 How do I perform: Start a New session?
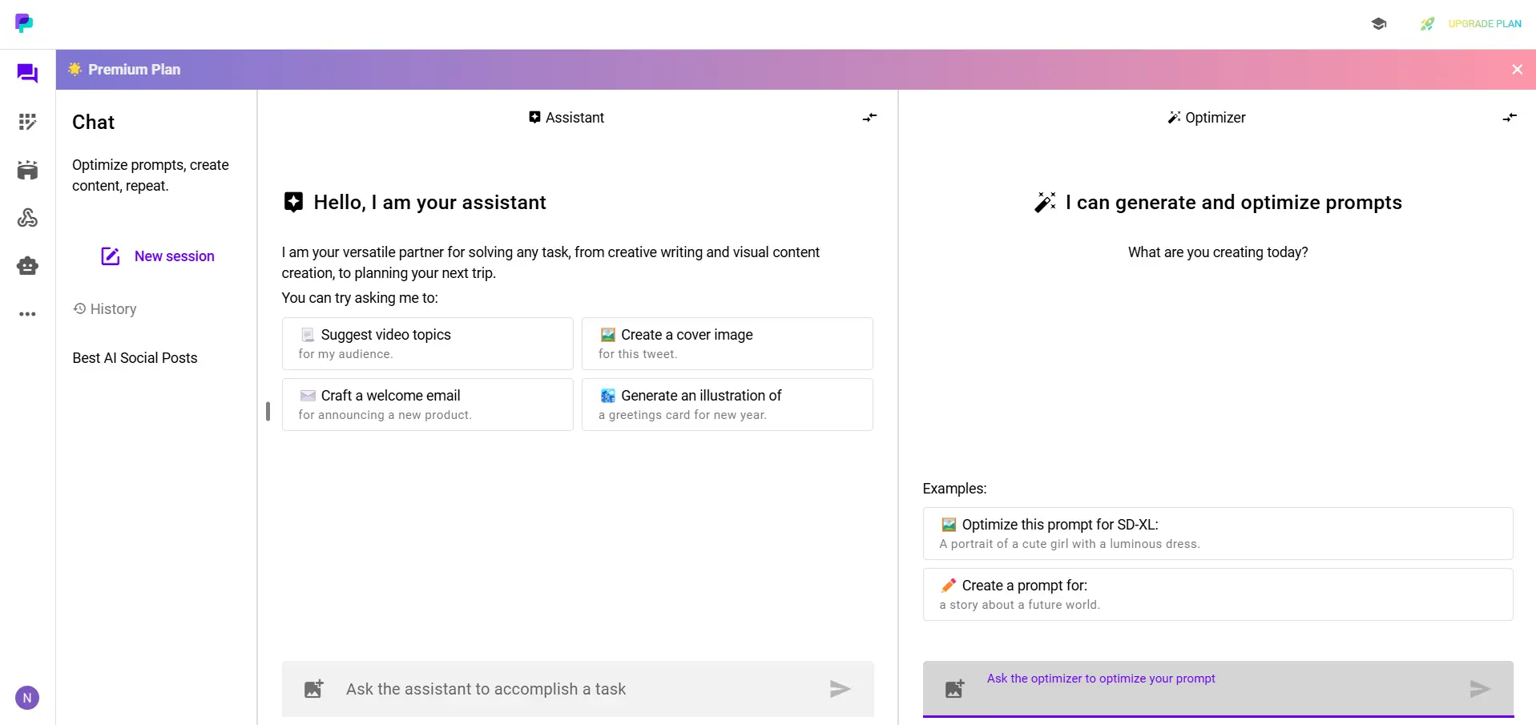[157, 256]
